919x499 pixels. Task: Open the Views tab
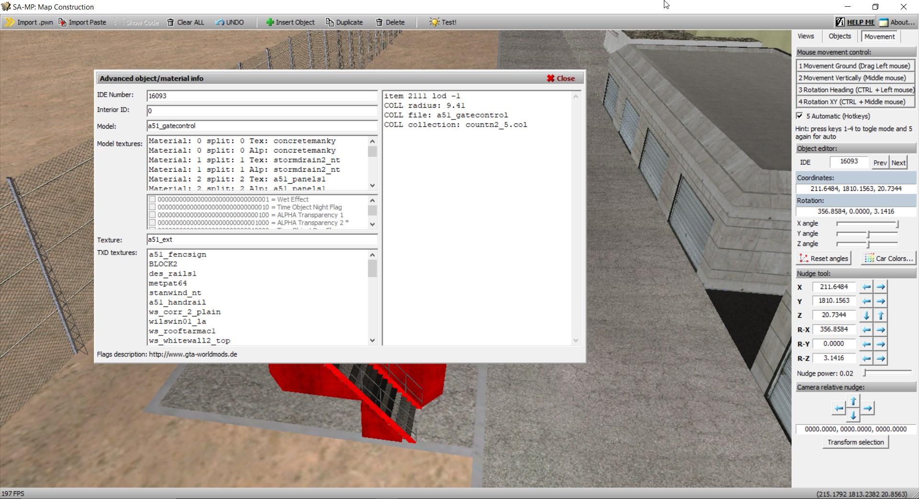[806, 36]
